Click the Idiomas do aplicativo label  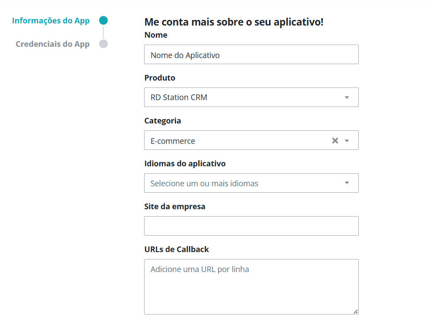click(x=185, y=164)
